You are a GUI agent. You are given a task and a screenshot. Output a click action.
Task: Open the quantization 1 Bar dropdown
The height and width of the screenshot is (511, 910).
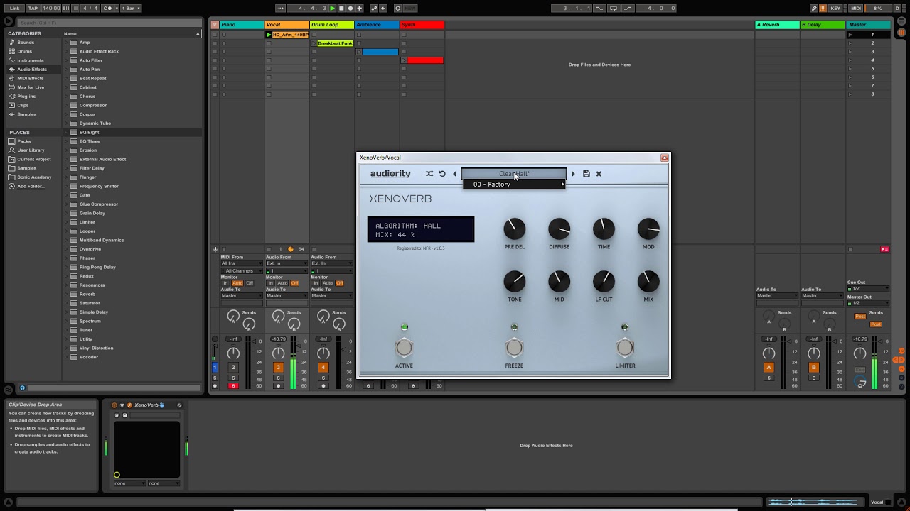point(131,9)
